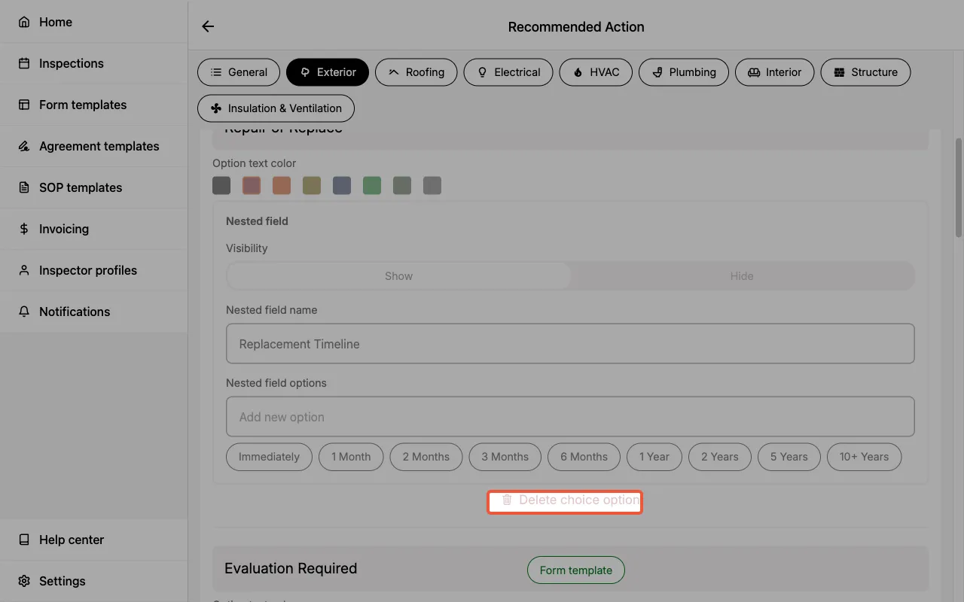The height and width of the screenshot is (602, 964).
Task: Click the Add new option input field
Action: pos(570,416)
